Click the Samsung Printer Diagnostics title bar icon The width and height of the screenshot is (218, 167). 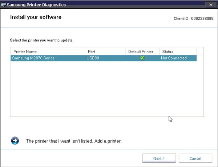point(4,5)
